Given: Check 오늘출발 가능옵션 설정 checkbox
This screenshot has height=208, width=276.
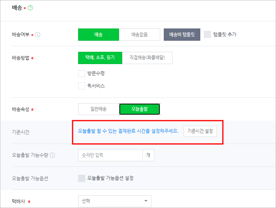Looking at the screenshot, I should click(82, 178).
